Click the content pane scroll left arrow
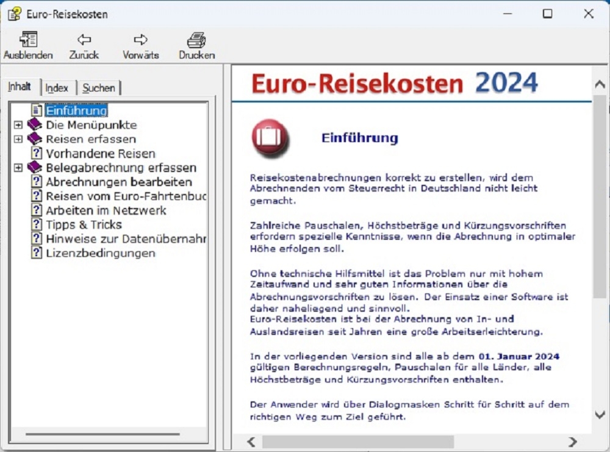The width and height of the screenshot is (610, 452). pos(251,442)
